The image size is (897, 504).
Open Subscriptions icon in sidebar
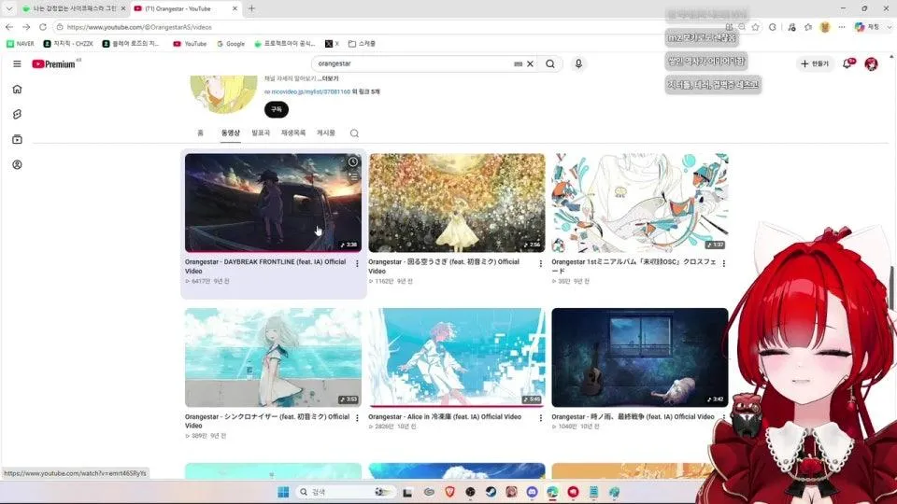17,139
